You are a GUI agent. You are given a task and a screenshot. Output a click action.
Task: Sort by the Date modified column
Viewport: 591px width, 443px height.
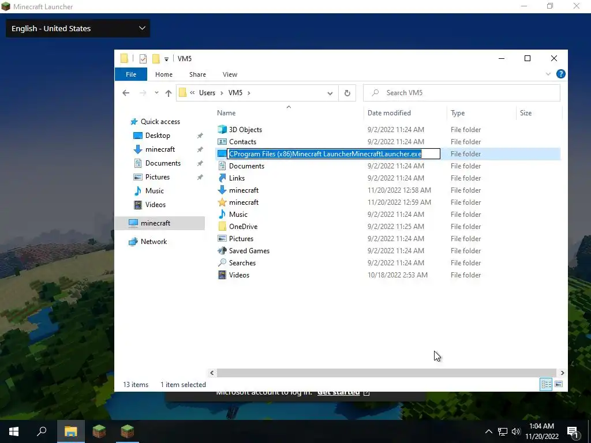(389, 113)
